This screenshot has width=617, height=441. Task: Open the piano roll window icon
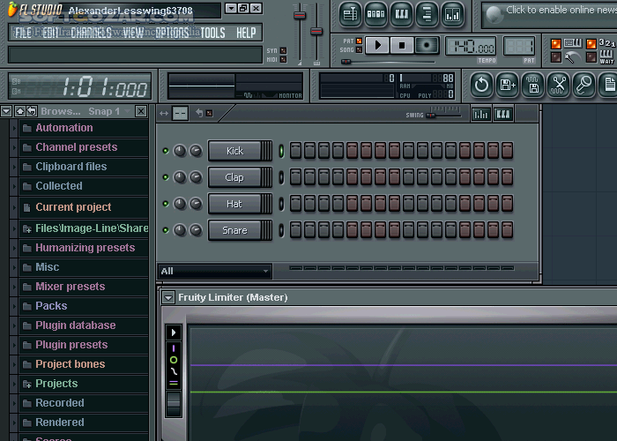tap(401, 15)
